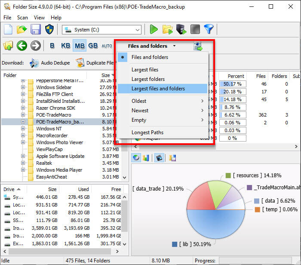This screenshot has width=301, height=265.
Task: Click the scan folder icon
Action: click(167, 29)
